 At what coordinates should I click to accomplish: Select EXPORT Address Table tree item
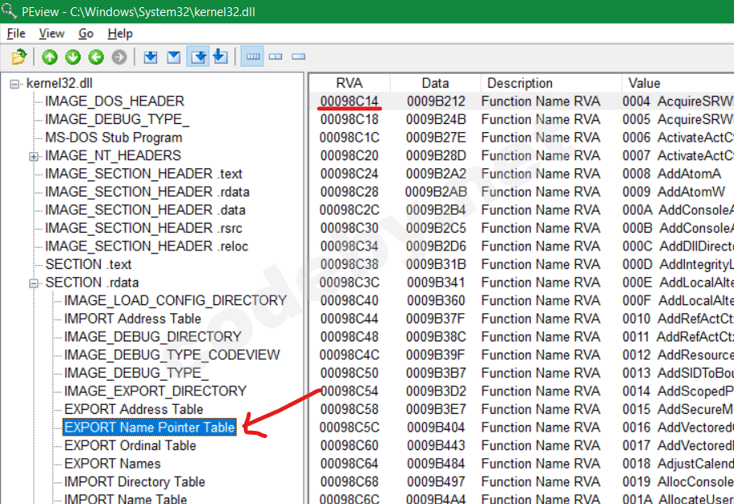click(134, 410)
